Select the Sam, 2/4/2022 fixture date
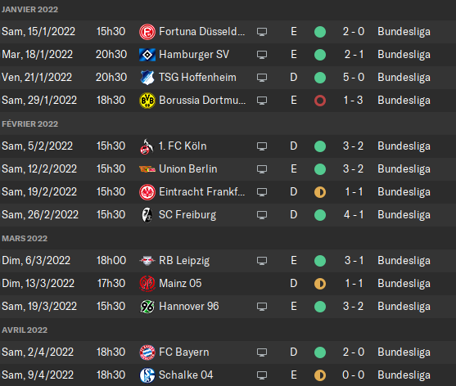456x386 pixels. pos(38,352)
